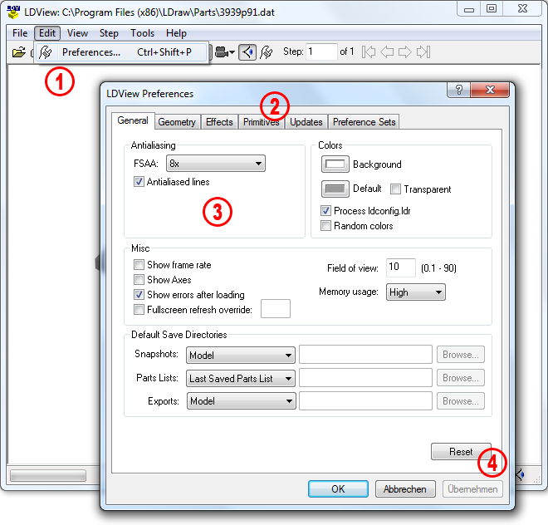
Task: Click the Übernehmen button
Action: (x=472, y=488)
